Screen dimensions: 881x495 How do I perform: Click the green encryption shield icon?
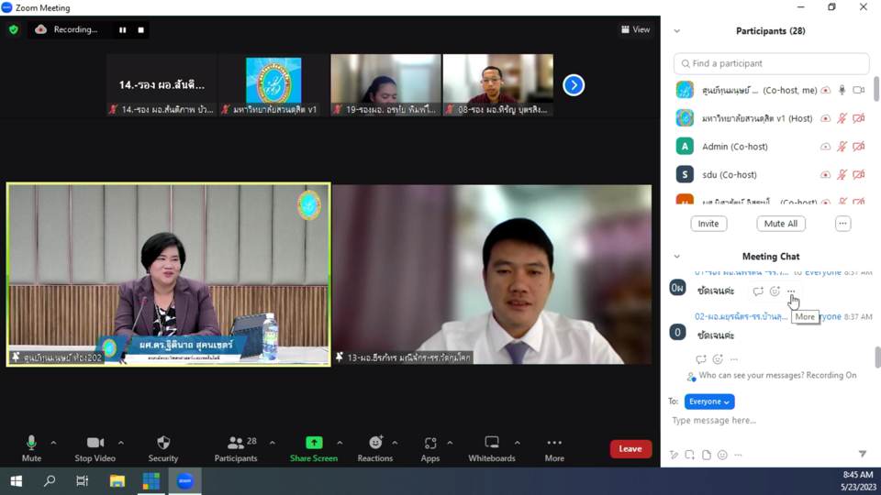(14, 29)
